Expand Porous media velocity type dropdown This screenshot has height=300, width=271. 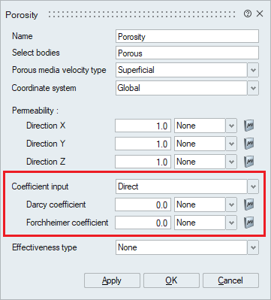click(253, 70)
